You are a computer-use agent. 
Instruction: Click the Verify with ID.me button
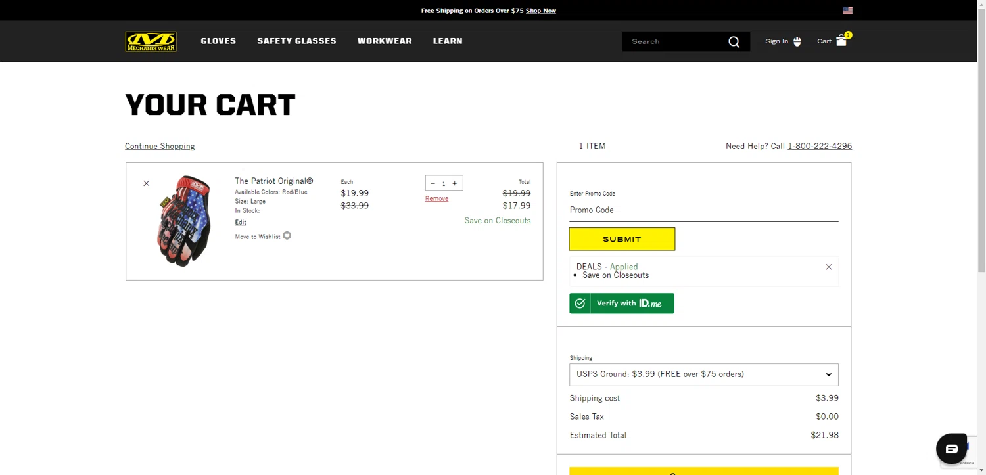tap(622, 303)
